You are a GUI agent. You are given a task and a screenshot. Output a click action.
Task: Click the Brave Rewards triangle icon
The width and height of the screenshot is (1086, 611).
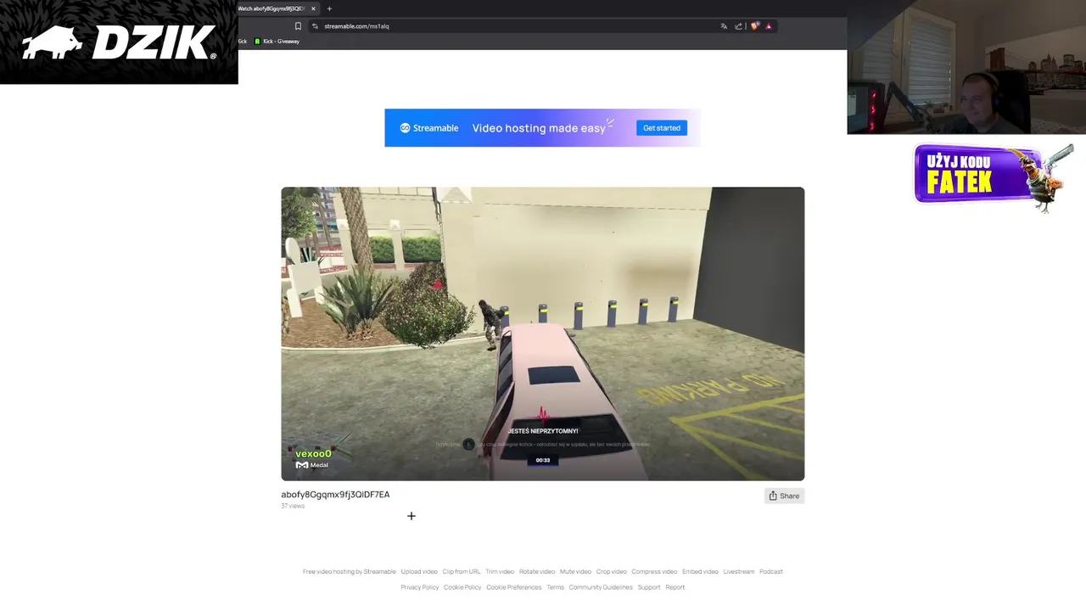point(769,26)
